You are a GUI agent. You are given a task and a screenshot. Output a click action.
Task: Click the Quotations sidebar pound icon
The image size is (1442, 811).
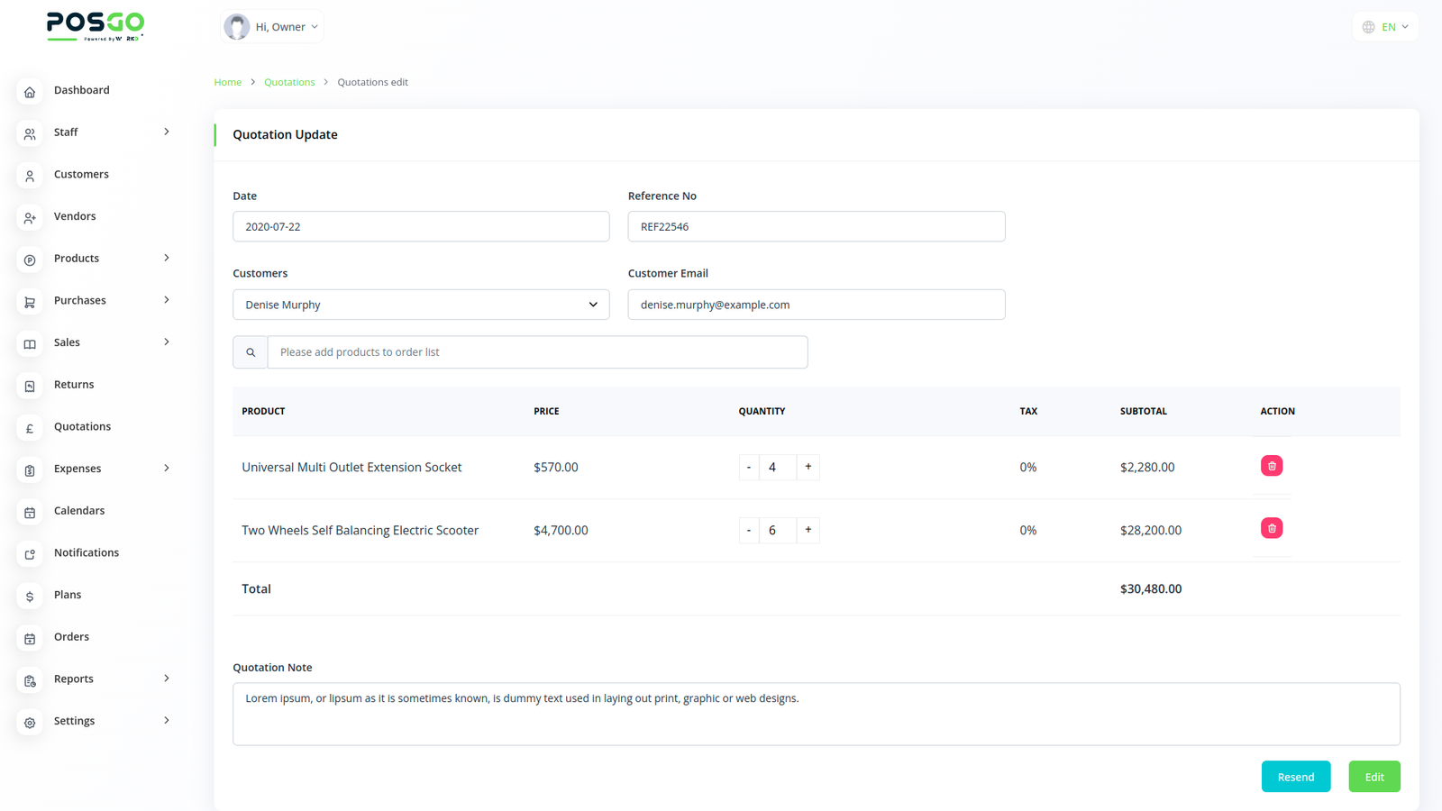click(30, 428)
